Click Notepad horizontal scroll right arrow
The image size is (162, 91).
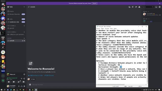(146, 85)
